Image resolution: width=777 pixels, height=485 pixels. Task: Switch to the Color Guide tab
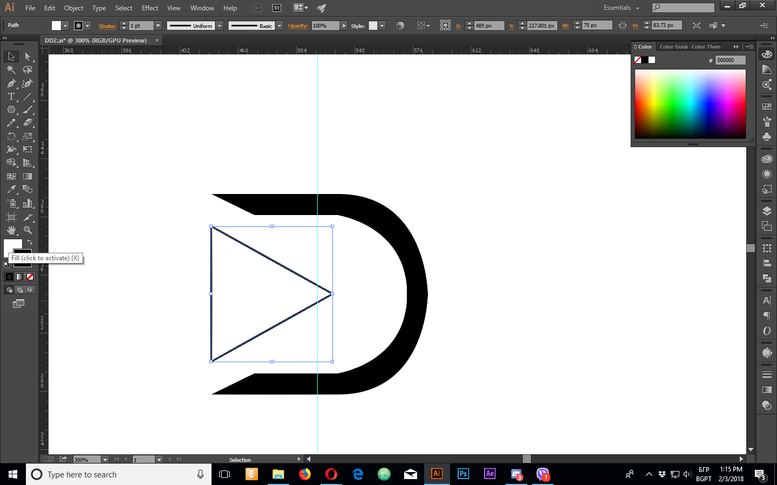[x=673, y=47]
